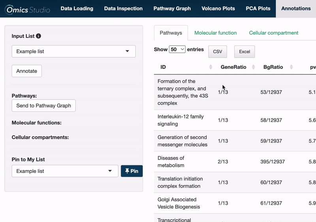
Task: Select the Cellular compartment tab
Action: [x=273, y=33]
